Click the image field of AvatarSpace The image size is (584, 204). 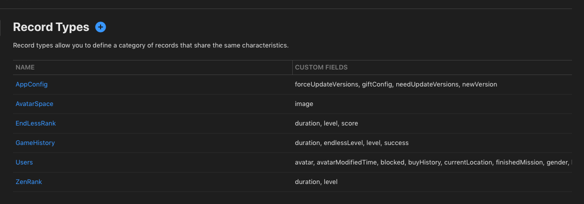click(x=304, y=104)
